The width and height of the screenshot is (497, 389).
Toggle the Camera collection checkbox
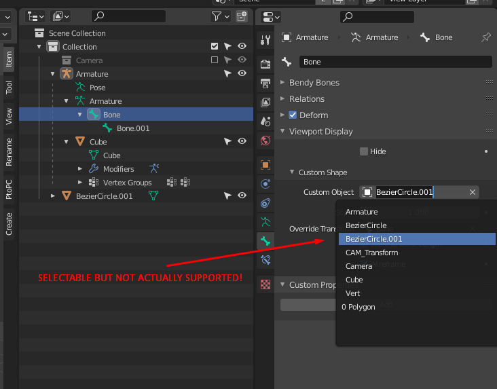coord(215,60)
